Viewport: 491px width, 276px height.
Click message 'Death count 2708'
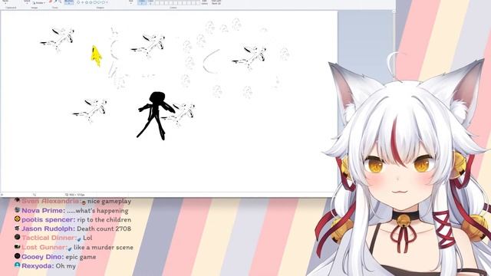pyautogui.click(x=104, y=228)
